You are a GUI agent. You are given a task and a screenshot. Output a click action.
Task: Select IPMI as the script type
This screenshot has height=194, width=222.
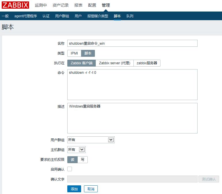[74, 53]
